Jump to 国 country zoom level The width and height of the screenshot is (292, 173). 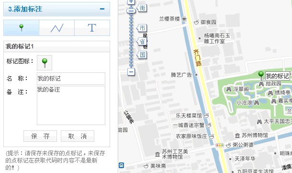pyautogui.click(x=142, y=55)
